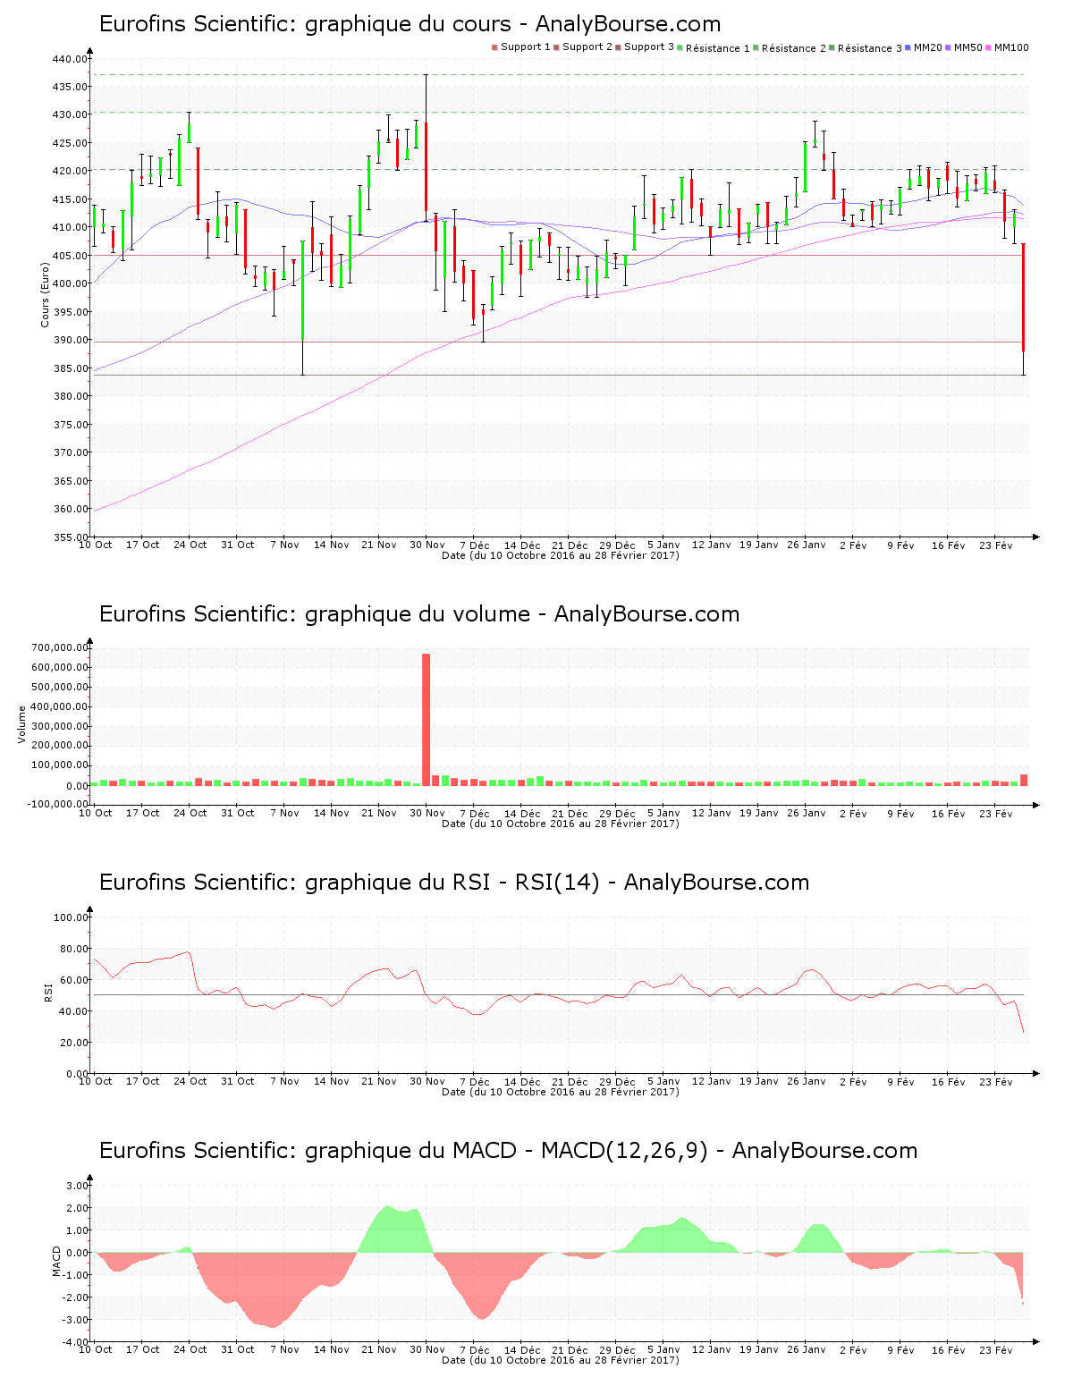Click the vertical 'RSI' axis label
The image size is (1073, 1386).
coord(47,993)
